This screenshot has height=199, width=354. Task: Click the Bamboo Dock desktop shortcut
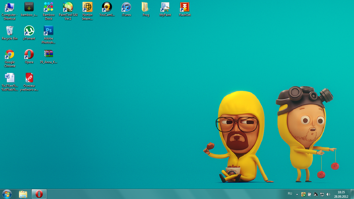click(48, 11)
